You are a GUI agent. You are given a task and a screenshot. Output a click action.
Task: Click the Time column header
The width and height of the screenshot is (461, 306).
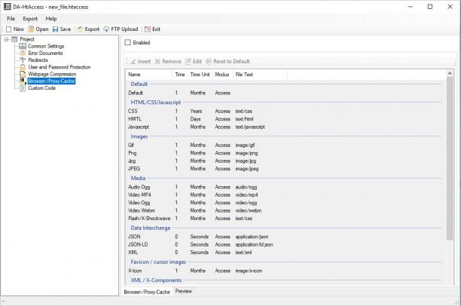click(180, 75)
